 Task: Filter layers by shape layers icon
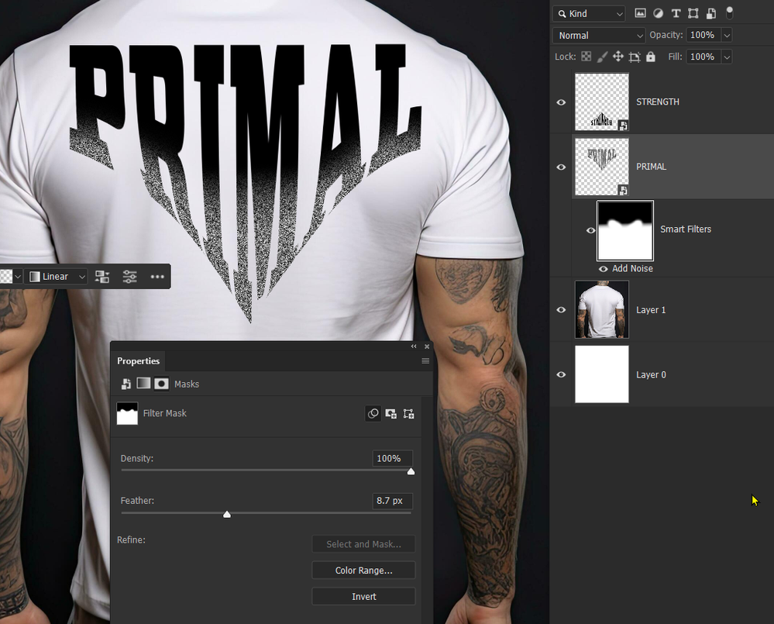(x=693, y=13)
